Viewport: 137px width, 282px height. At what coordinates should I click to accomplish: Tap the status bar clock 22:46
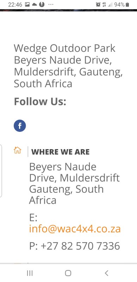point(15,5)
